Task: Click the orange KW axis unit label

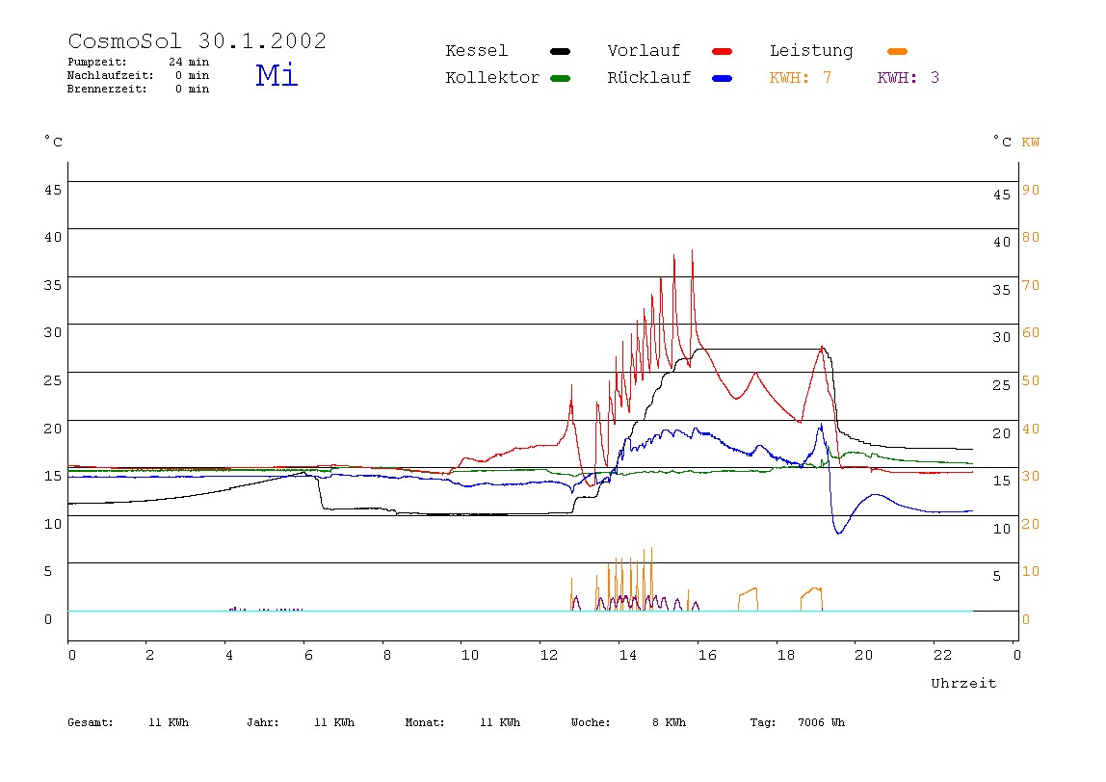Action: point(1031,143)
